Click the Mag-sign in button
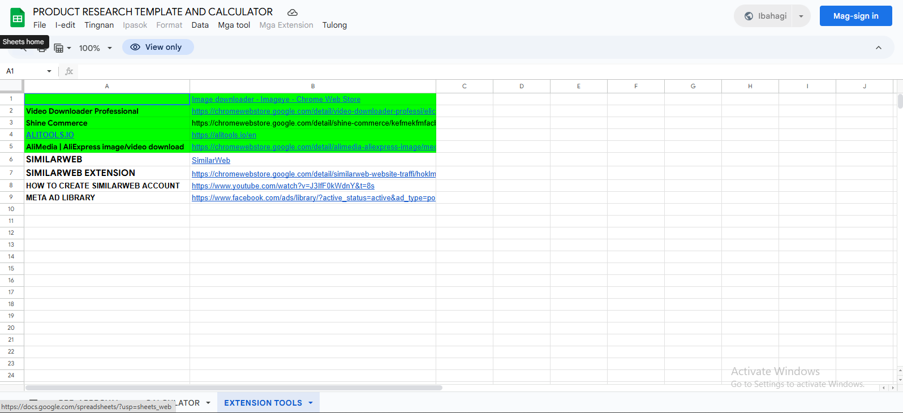 coord(855,16)
